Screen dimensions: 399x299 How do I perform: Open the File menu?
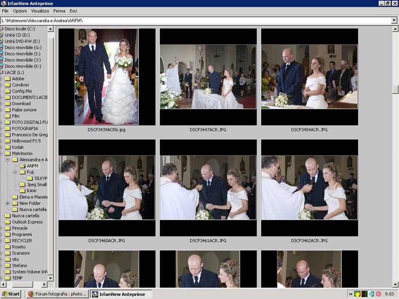click(5, 11)
